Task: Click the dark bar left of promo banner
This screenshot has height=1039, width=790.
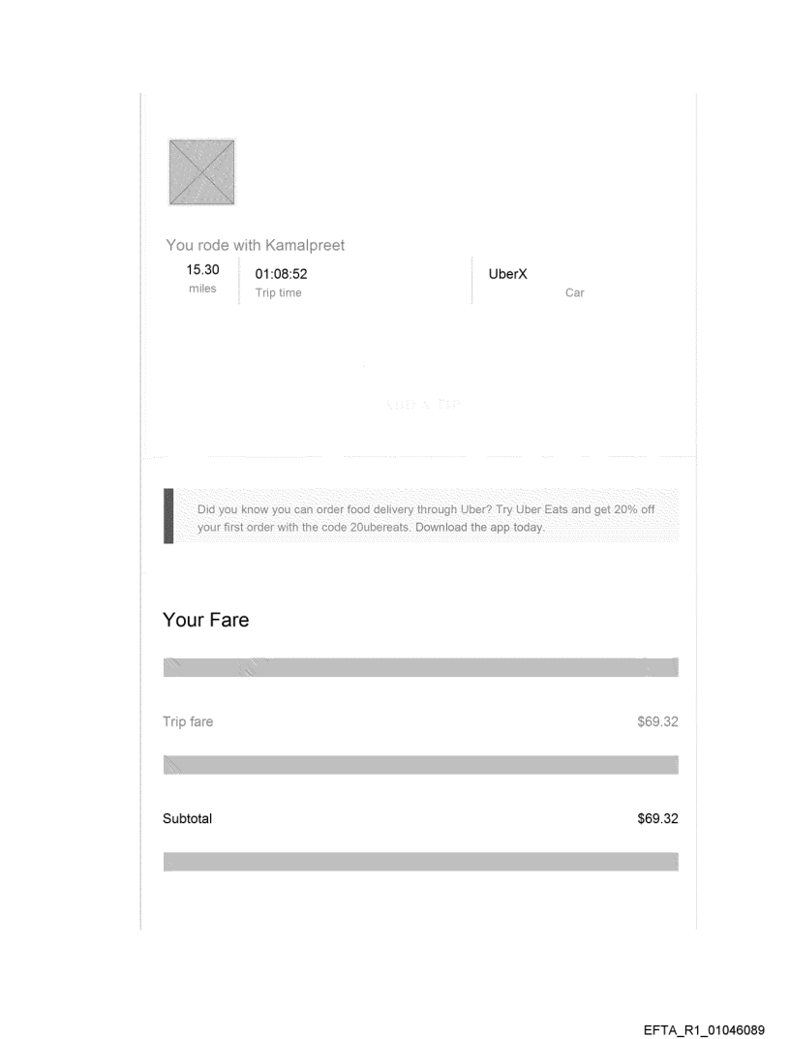Action: [x=168, y=517]
